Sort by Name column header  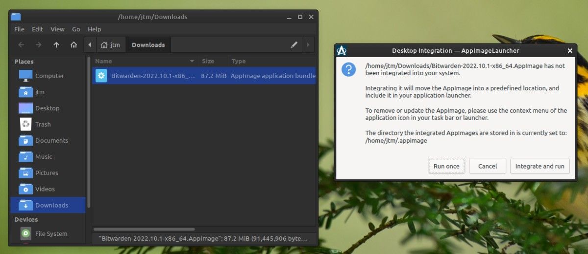(145, 61)
